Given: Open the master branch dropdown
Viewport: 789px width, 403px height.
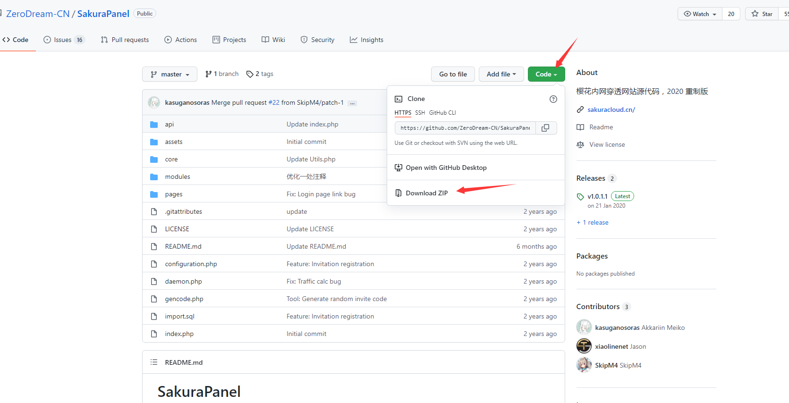Looking at the screenshot, I should tap(170, 74).
